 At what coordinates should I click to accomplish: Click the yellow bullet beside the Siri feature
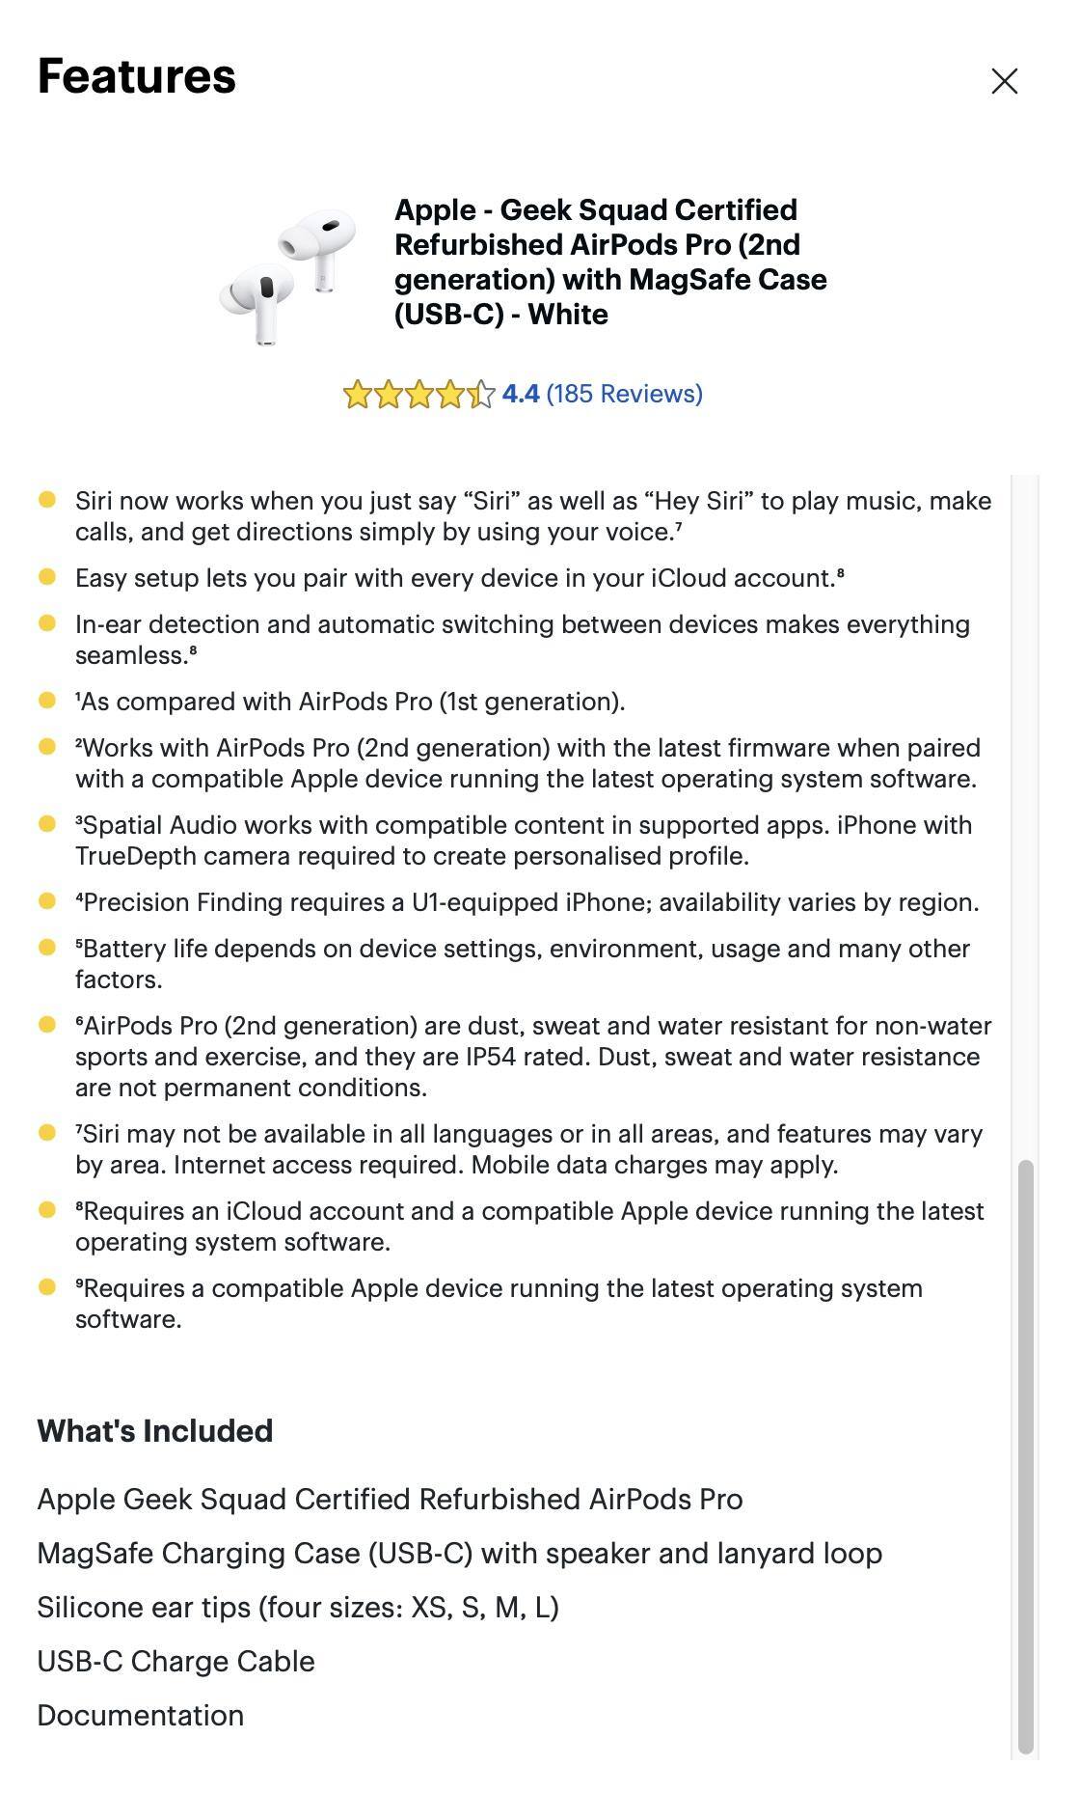[45, 498]
